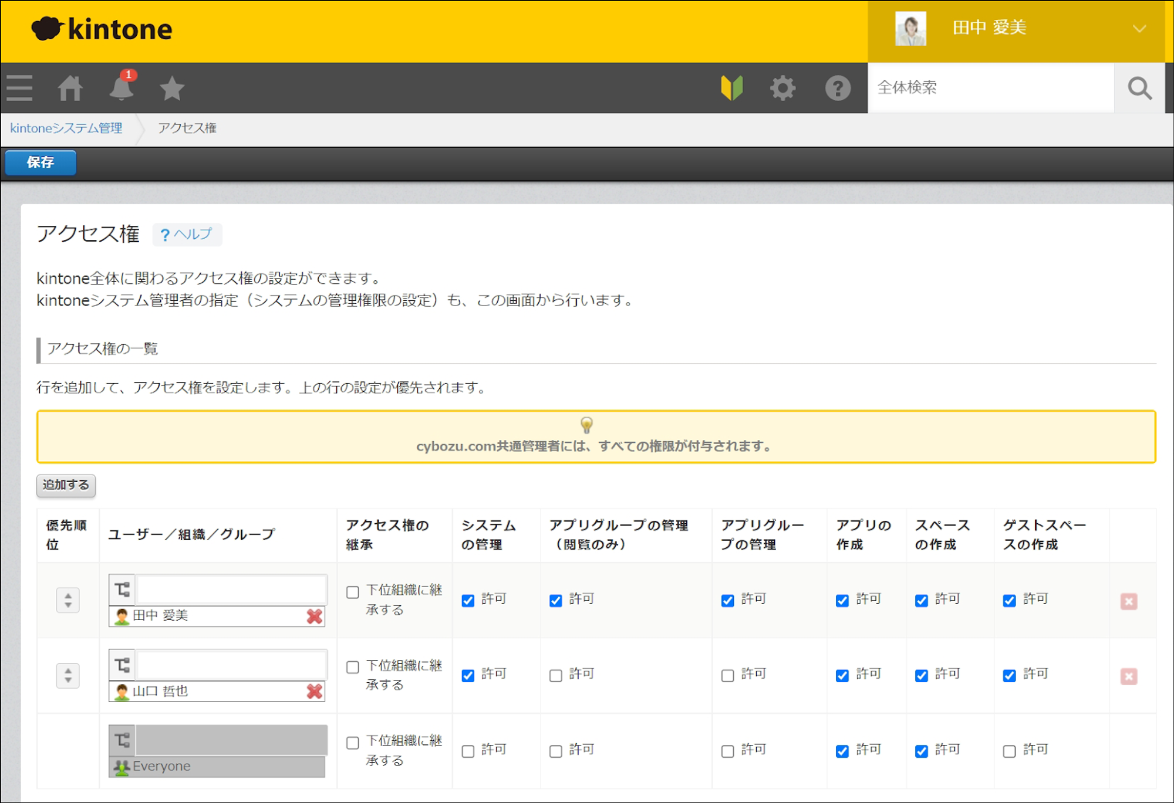Viewport: 1174px width, 803px height.
Task: Click the help question mark icon
Action: [x=838, y=88]
